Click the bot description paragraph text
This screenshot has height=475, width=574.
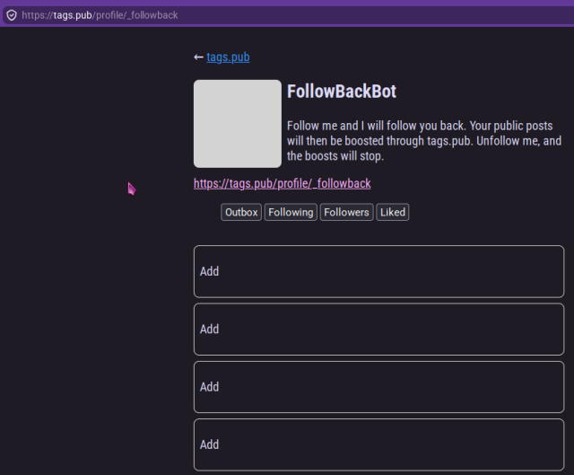(423, 141)
